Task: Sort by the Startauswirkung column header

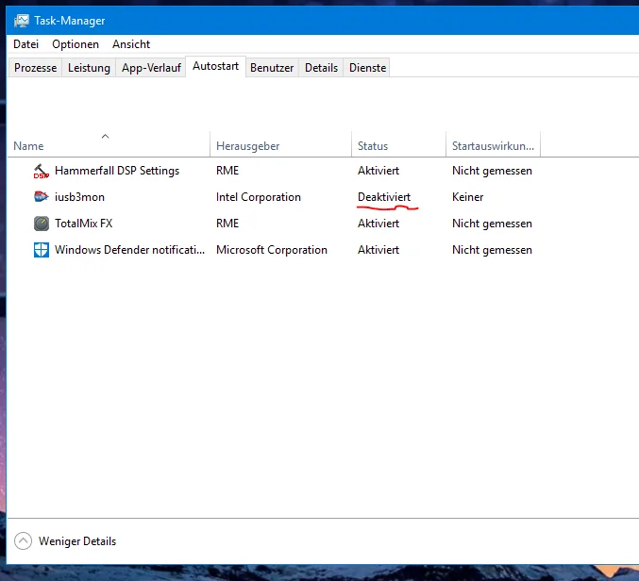Action: [x=493, y=144]
